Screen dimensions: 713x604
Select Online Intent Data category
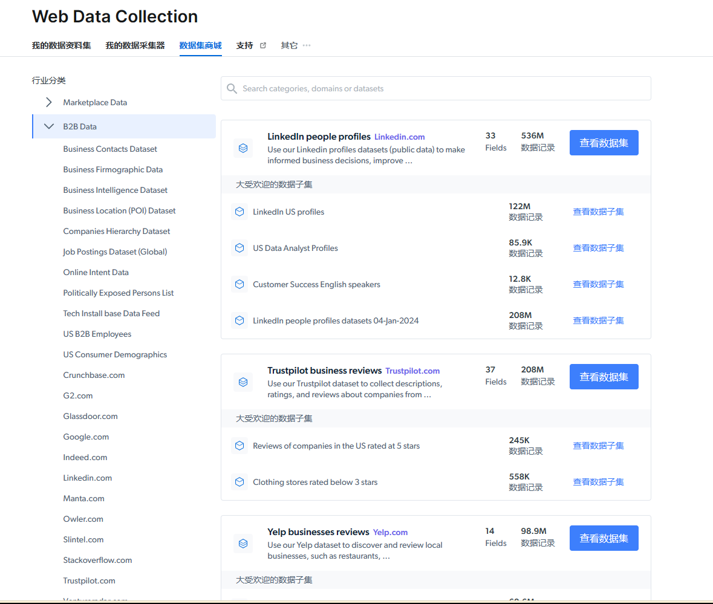point(96,272)
